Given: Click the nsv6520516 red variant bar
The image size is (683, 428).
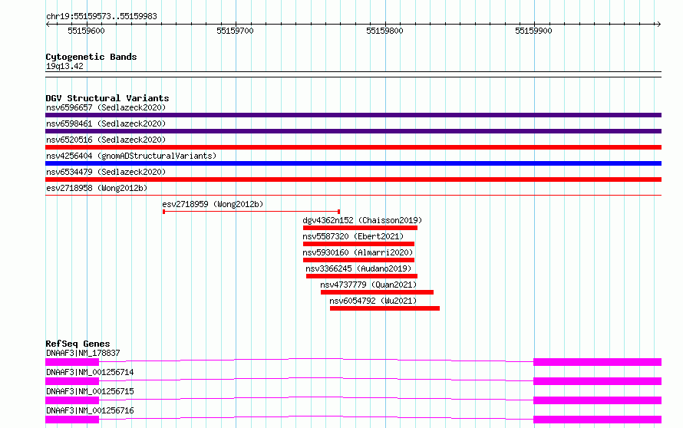Looking at the screenshot, I should click(x=353, y=147).
